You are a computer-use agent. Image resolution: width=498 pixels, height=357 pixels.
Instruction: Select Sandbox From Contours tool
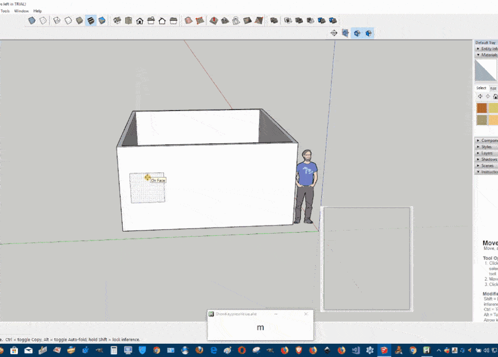click(188, 20)
